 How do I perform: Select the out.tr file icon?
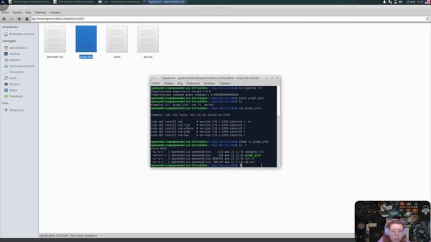[x=117, y=39]
